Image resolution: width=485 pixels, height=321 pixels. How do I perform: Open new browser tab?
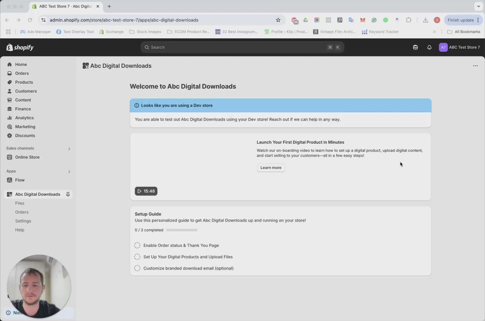coord(109,6)
